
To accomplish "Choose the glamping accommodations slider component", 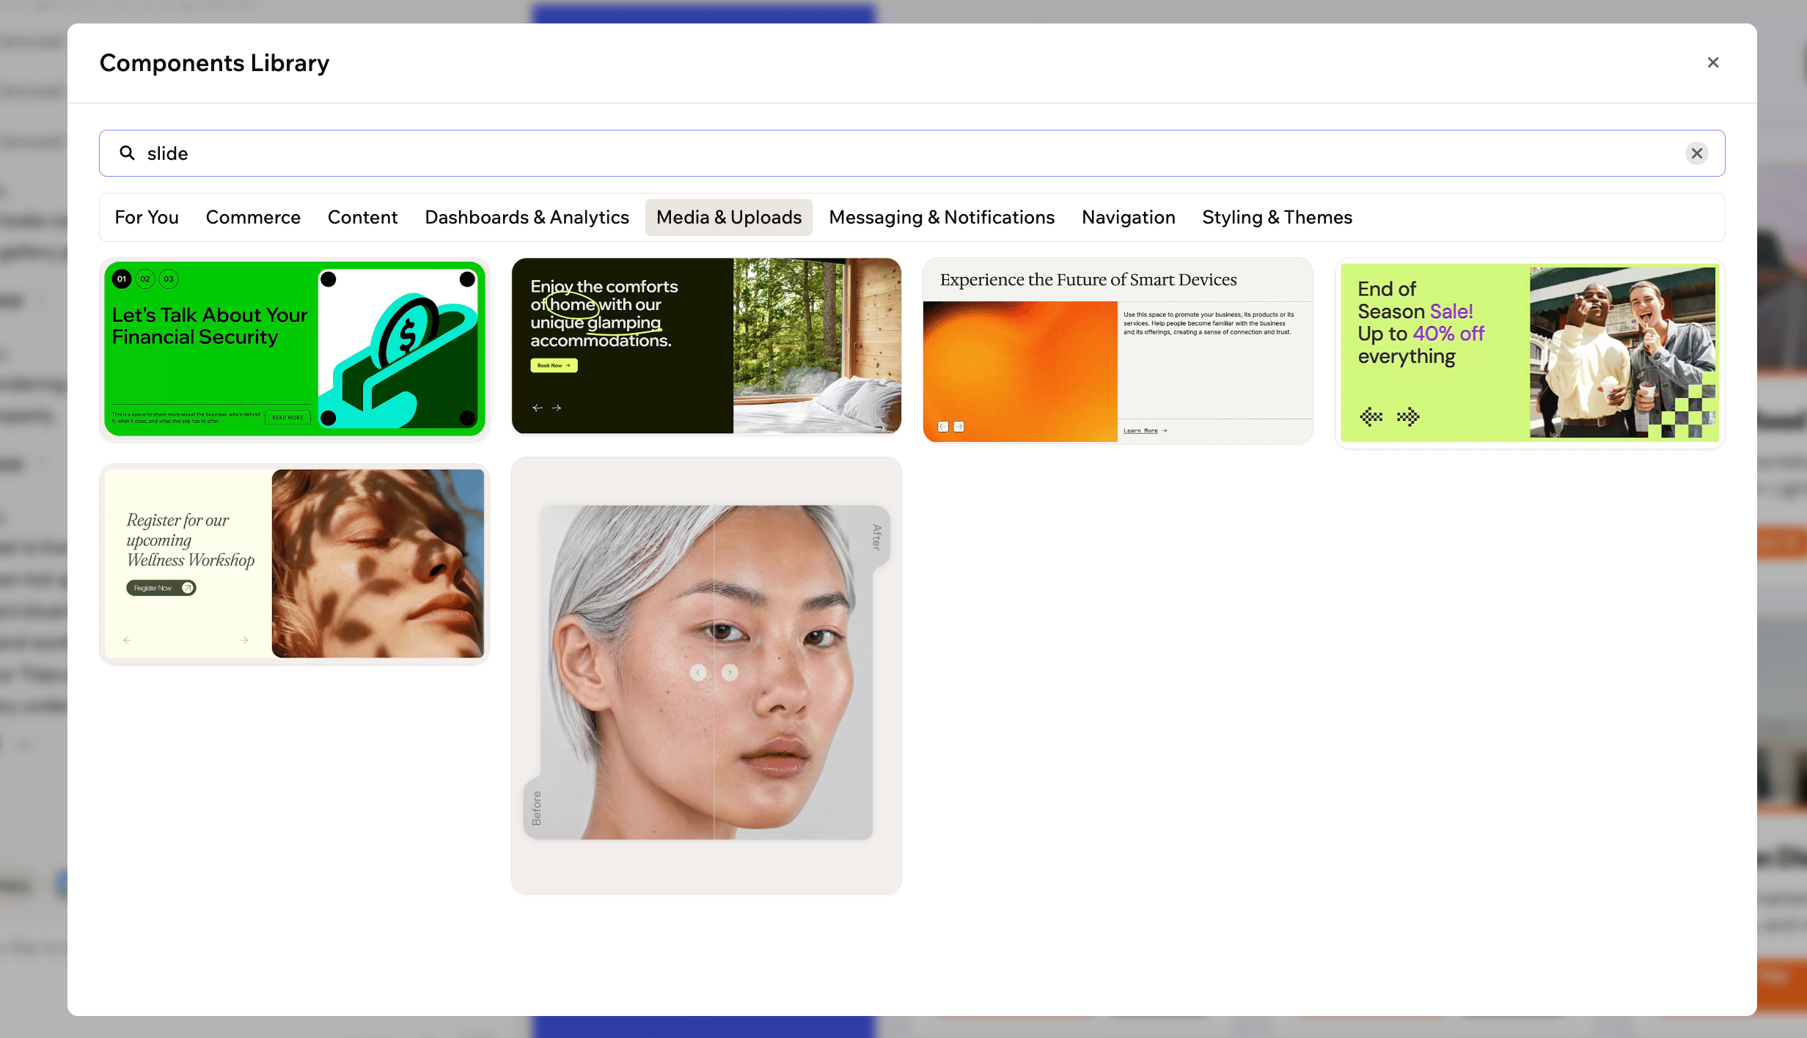I will click(706, 346).
